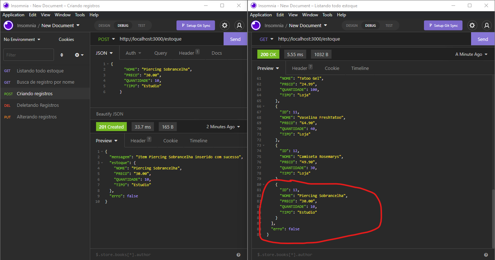This screenshot has height=260, width=495.
Task: Click the environment switcher arrows icon
Action: [x=62, y=55]
